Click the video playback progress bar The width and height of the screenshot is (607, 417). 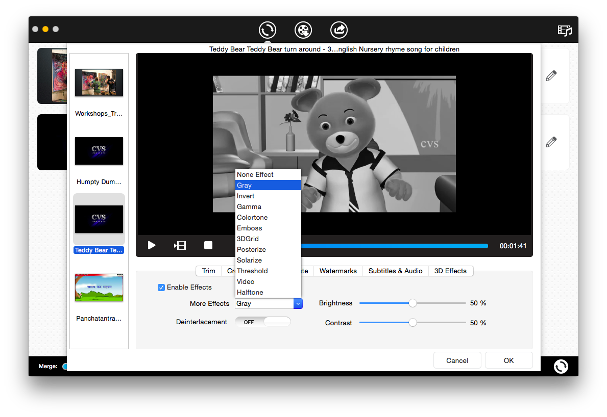(x=395, y=246)
